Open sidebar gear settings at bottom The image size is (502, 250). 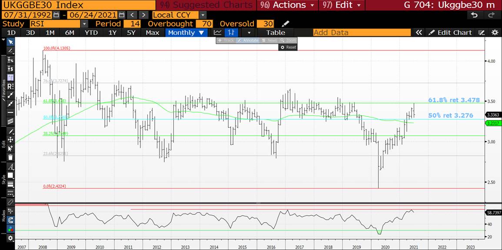pyautogui.click(x=10, y=238)
